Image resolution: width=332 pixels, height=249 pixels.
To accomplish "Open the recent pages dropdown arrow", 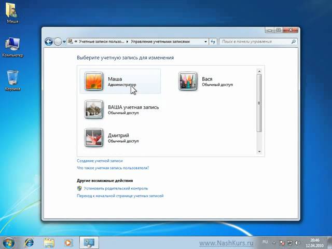I will 64,41.
